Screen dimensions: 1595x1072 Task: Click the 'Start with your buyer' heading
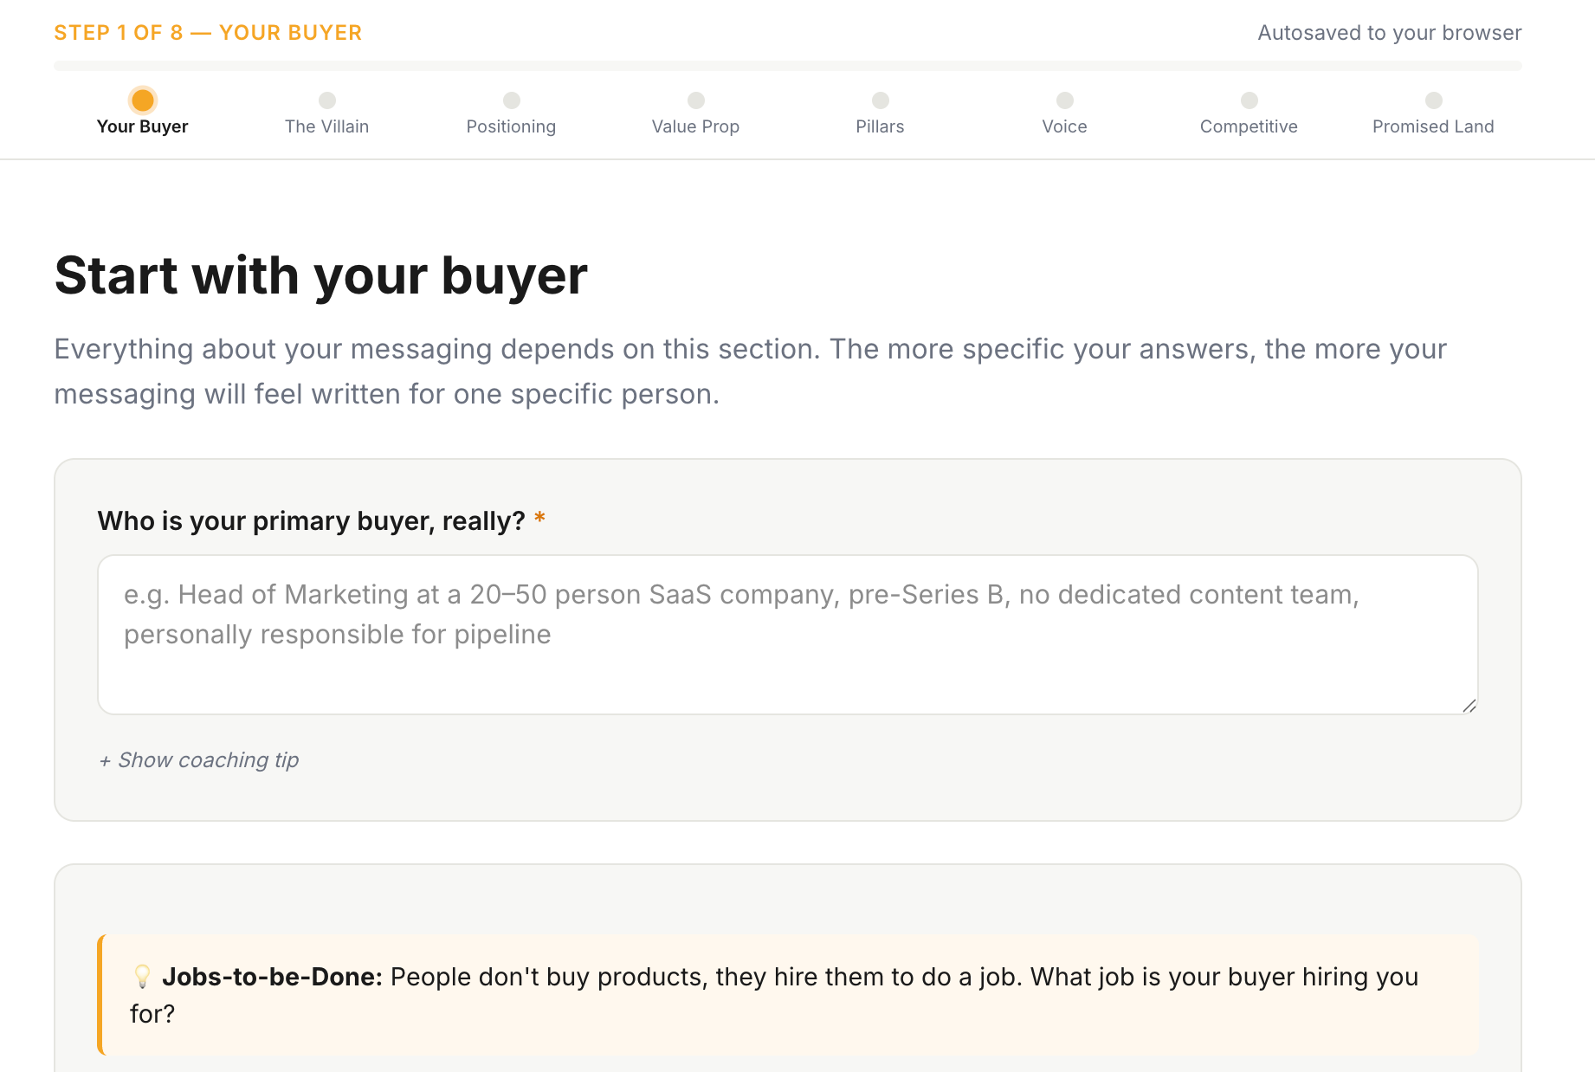[x=321, y=276]
